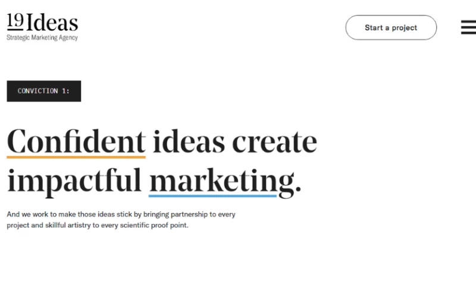Click the word "ideas" in the headline
Viewport: 476px width, 285px height.
pyautogui.click(x=189, y=141)
